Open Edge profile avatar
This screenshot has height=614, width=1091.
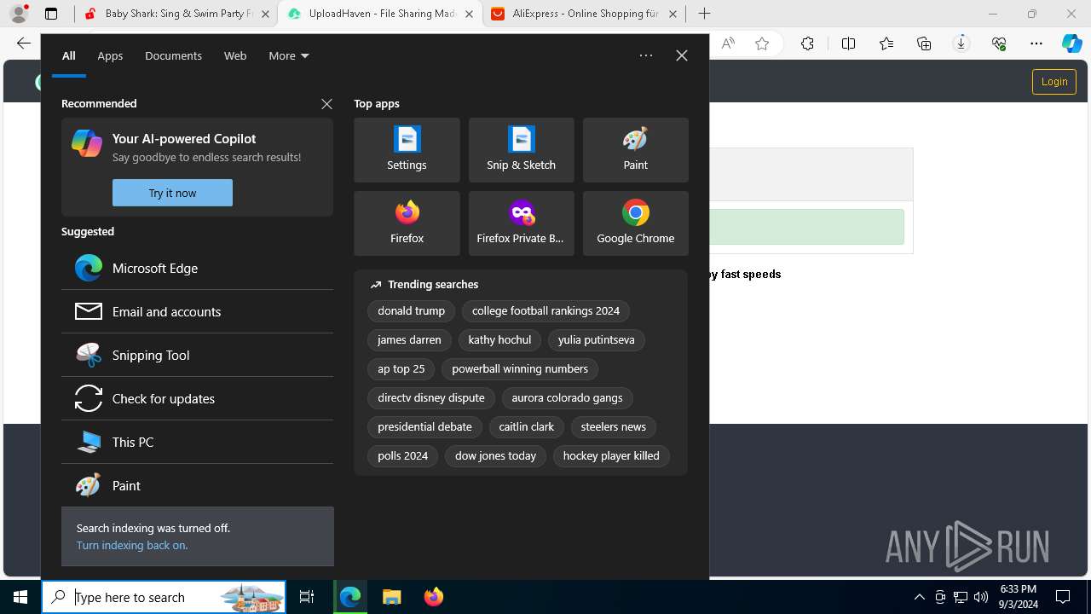[x=19, y=14]
